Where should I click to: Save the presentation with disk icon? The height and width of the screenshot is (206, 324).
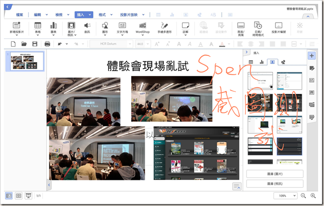point(35,44)
